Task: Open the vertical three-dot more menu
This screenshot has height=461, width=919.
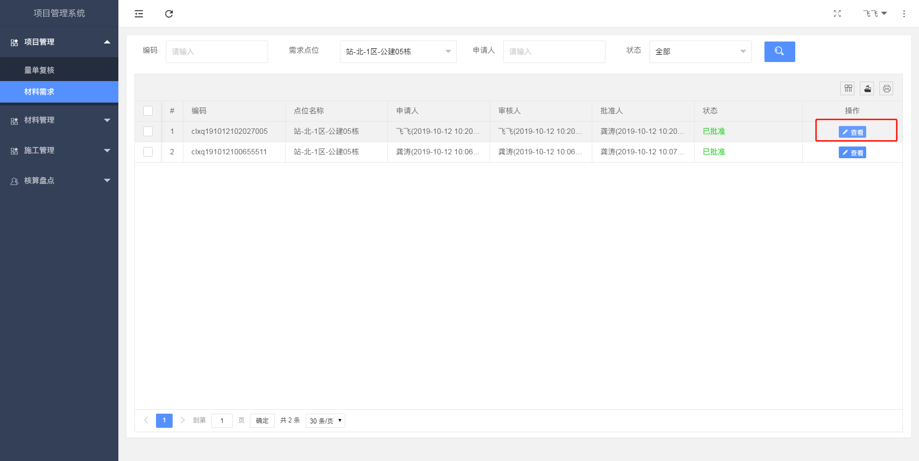Action: (904, 14)
